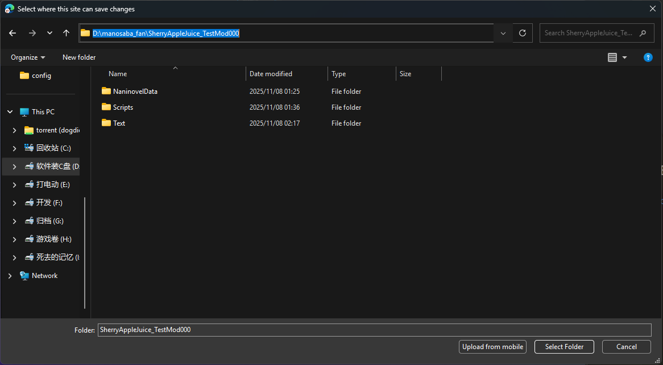Refresh the current folder view
Screen dimensions: 663x365
[523, 33]
